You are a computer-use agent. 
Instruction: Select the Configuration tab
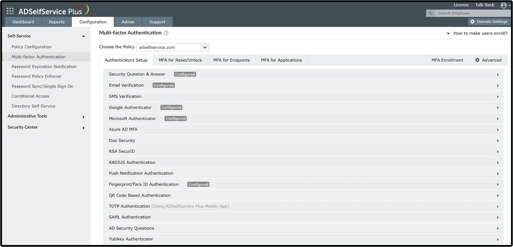coord(93,22)
